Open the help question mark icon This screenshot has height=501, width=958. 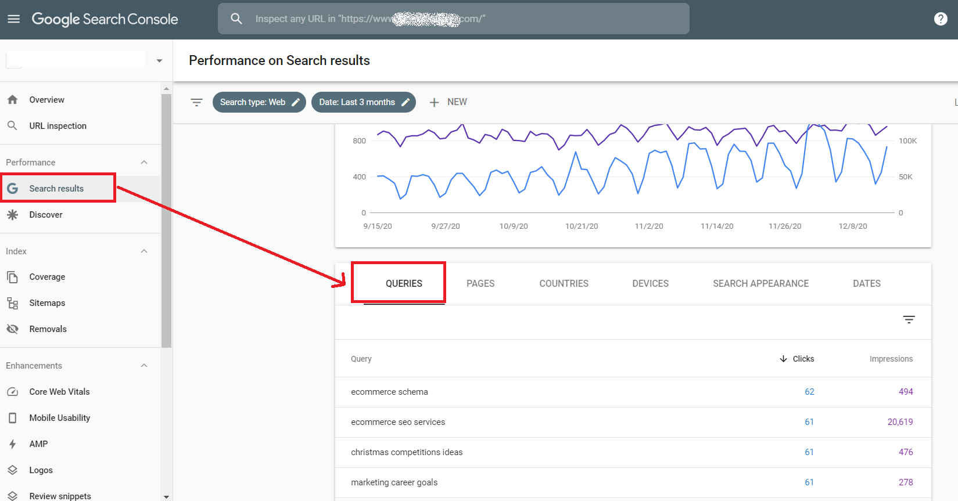click(941, 19)
